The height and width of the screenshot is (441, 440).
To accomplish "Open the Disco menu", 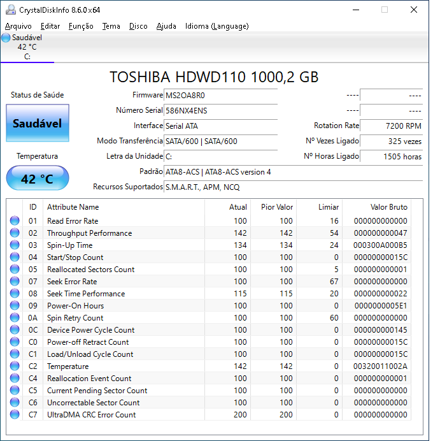I will tap(138, 26).
